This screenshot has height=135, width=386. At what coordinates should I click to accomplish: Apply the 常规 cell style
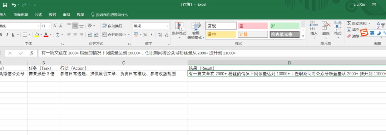221,26
